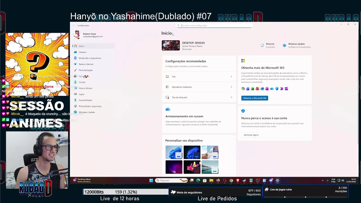Show hidden system tray icons
Screen dimensions: 361x203
323,180
